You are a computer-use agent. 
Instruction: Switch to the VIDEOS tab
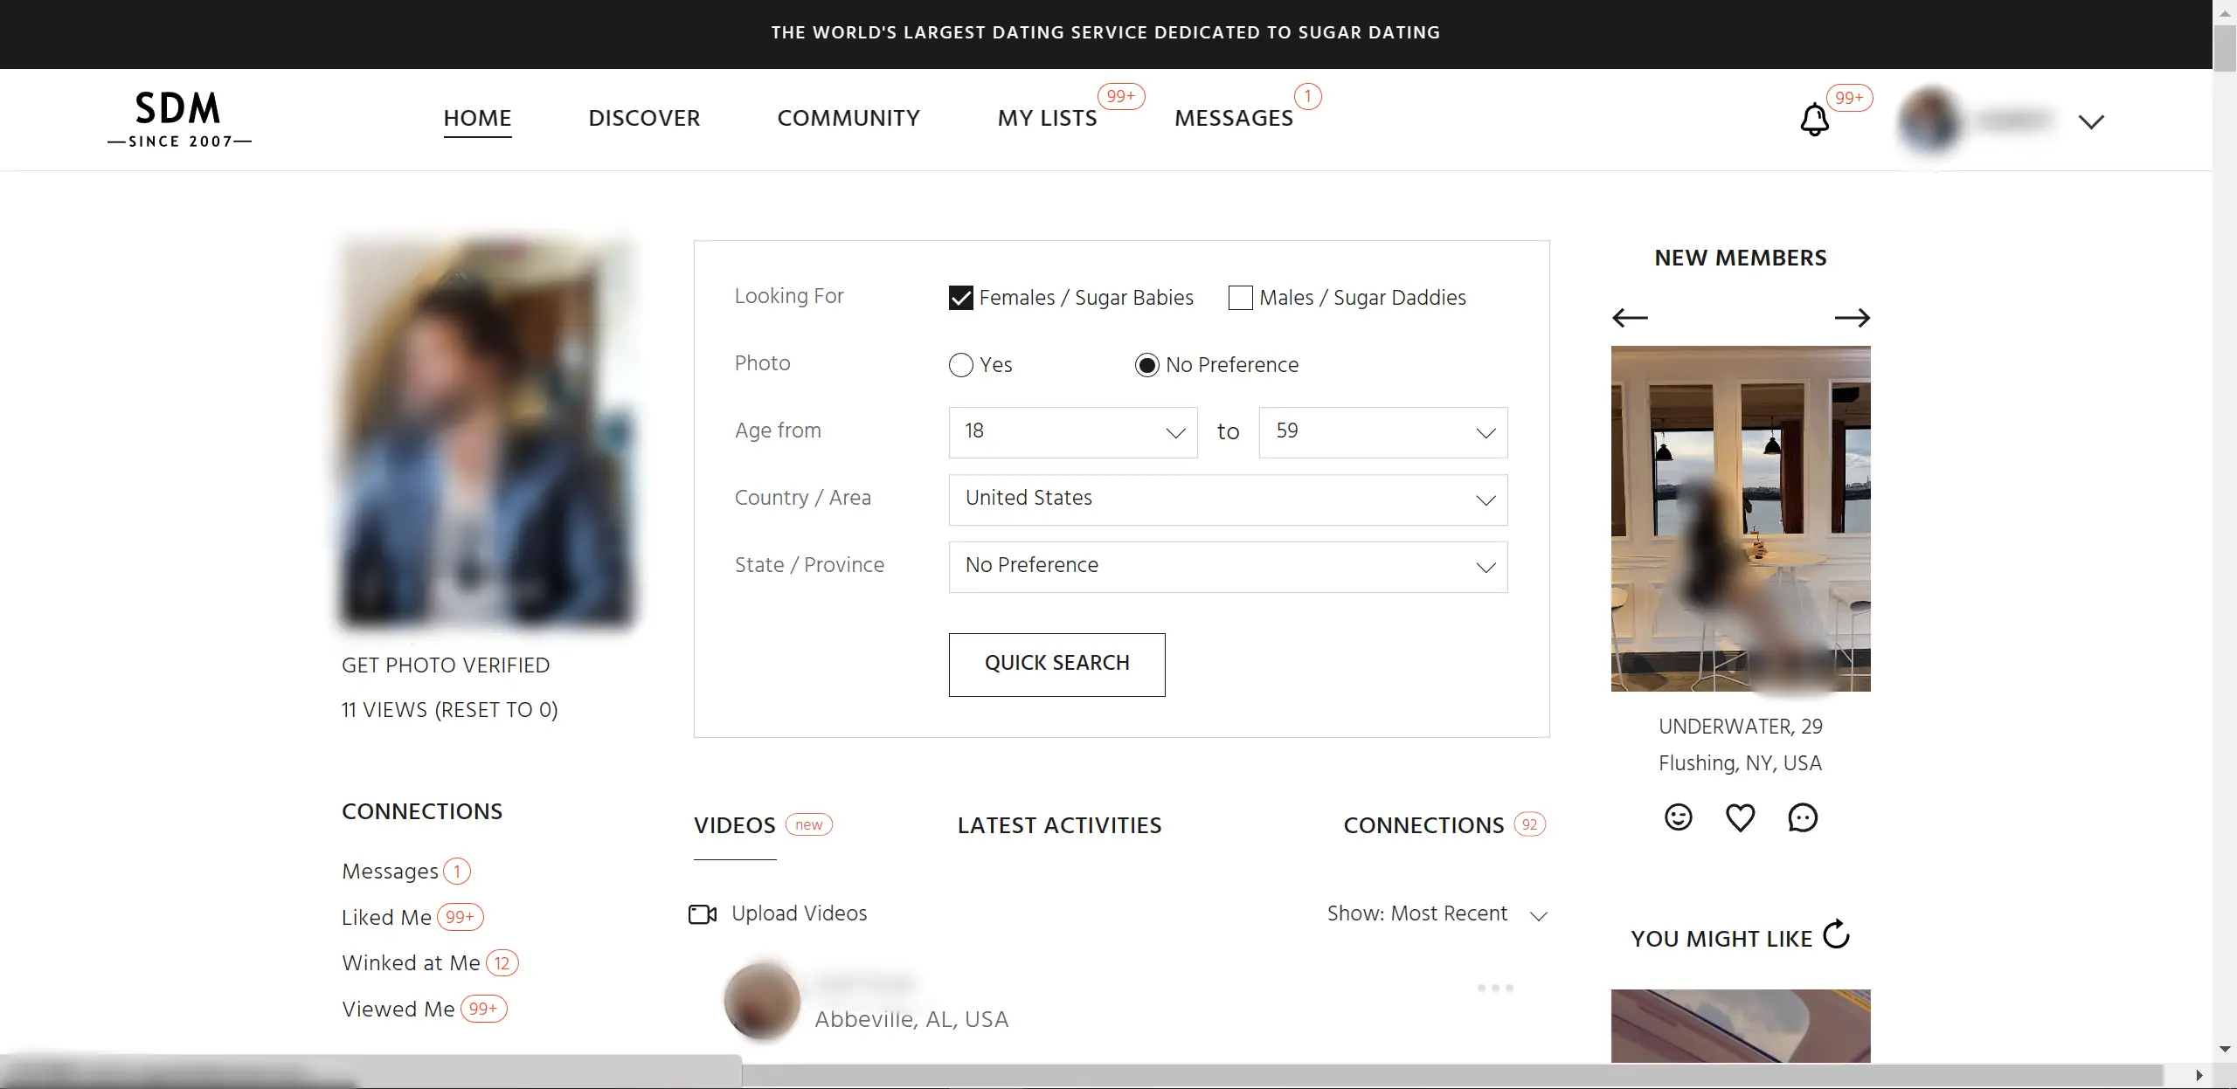click(735, 825)
